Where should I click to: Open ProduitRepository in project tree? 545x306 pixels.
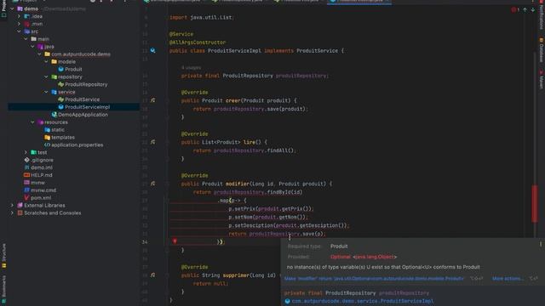pos(86,85)
